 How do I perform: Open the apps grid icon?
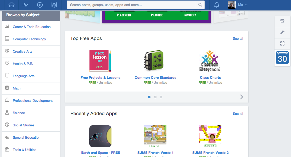pyautogui.click(x=282, y=43)
